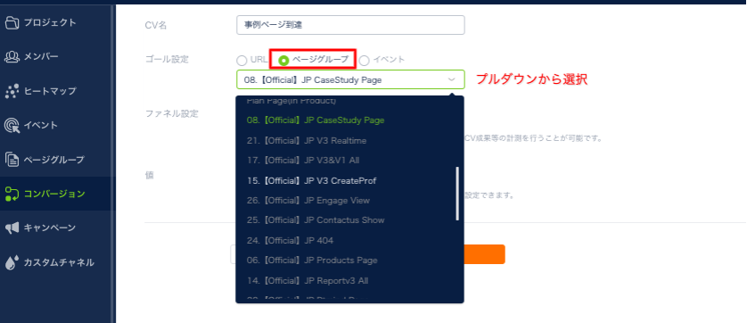Click the ヒートマップ dots icon
Screen dimensions: 747x323
pyautogui.click(x=12, y=91)
